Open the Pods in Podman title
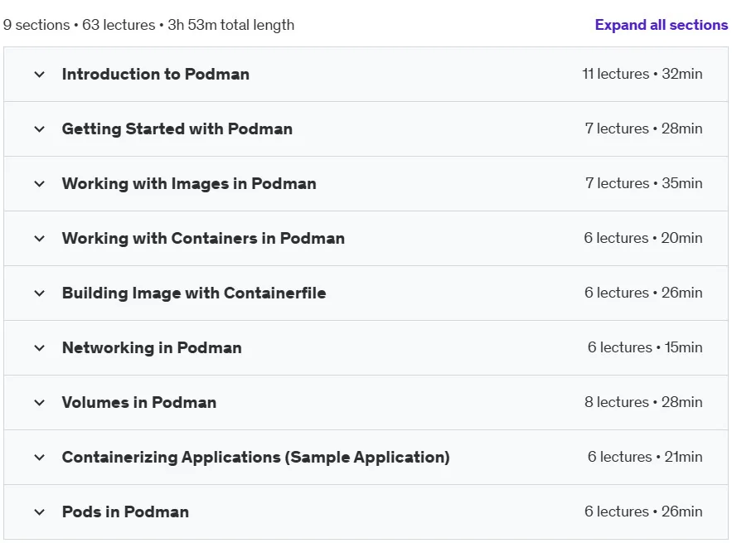This screenshot has width=732, height=543. coord(125,511)
